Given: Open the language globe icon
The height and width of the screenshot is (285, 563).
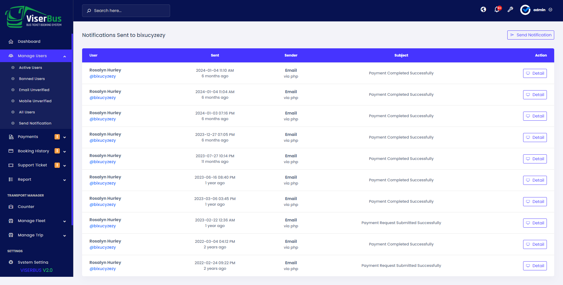Looking at the screenshot, I should (483, 9).
